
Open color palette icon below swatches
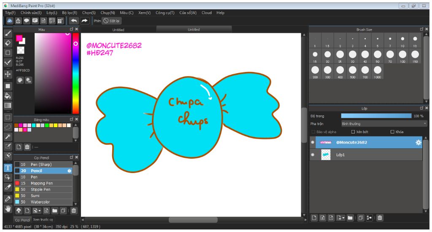tap(20, 80)
